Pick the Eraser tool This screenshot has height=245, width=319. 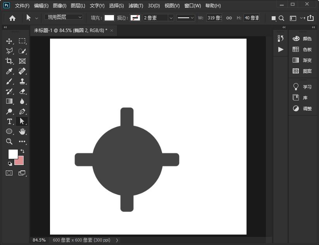(x=22, y=91)
